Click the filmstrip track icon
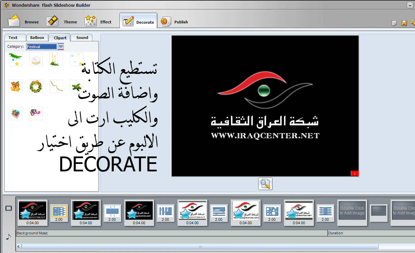 [x=8, y=208]
